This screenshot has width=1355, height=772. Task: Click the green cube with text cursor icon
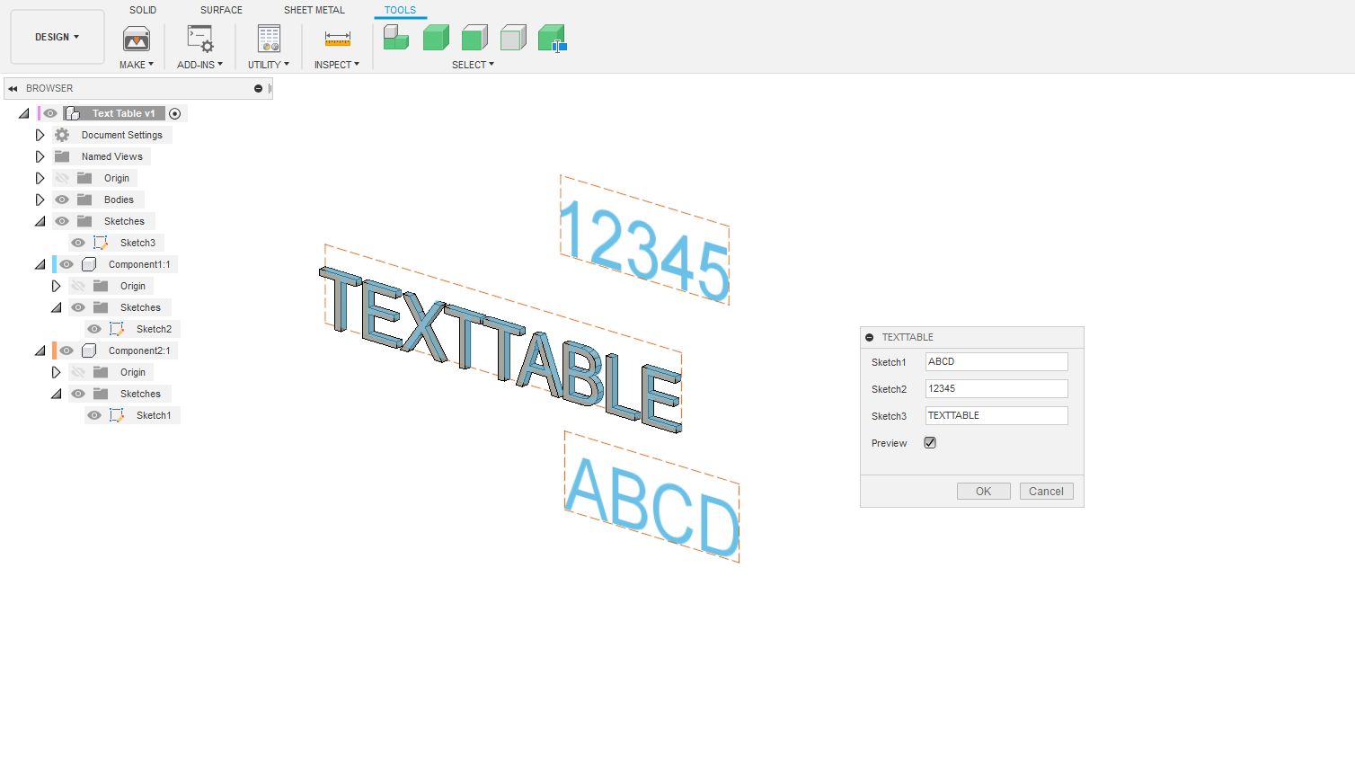(552, 39)
